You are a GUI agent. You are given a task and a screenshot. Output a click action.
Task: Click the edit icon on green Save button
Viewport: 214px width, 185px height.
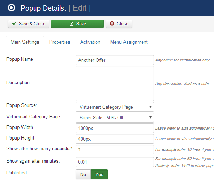71,24
